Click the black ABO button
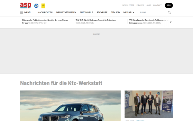193x121 pixels. tap(169, 5)
